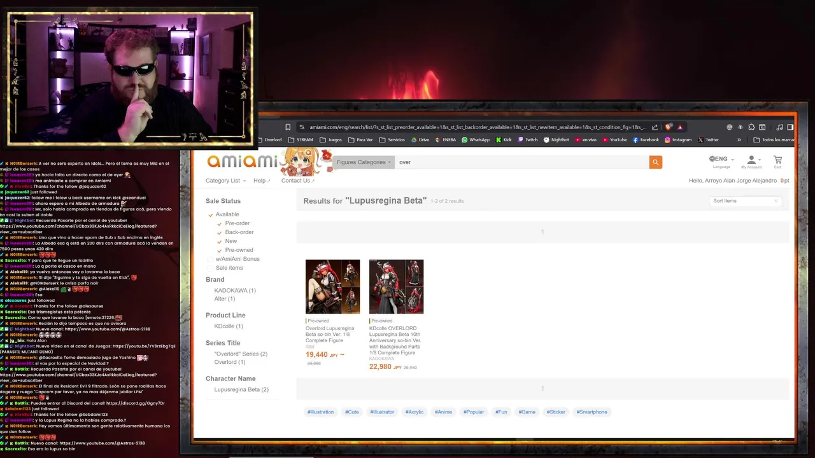This screenshot has width=815, height=458.
Task: Click the #Acrylic tag
Action: tap(415, 412)
